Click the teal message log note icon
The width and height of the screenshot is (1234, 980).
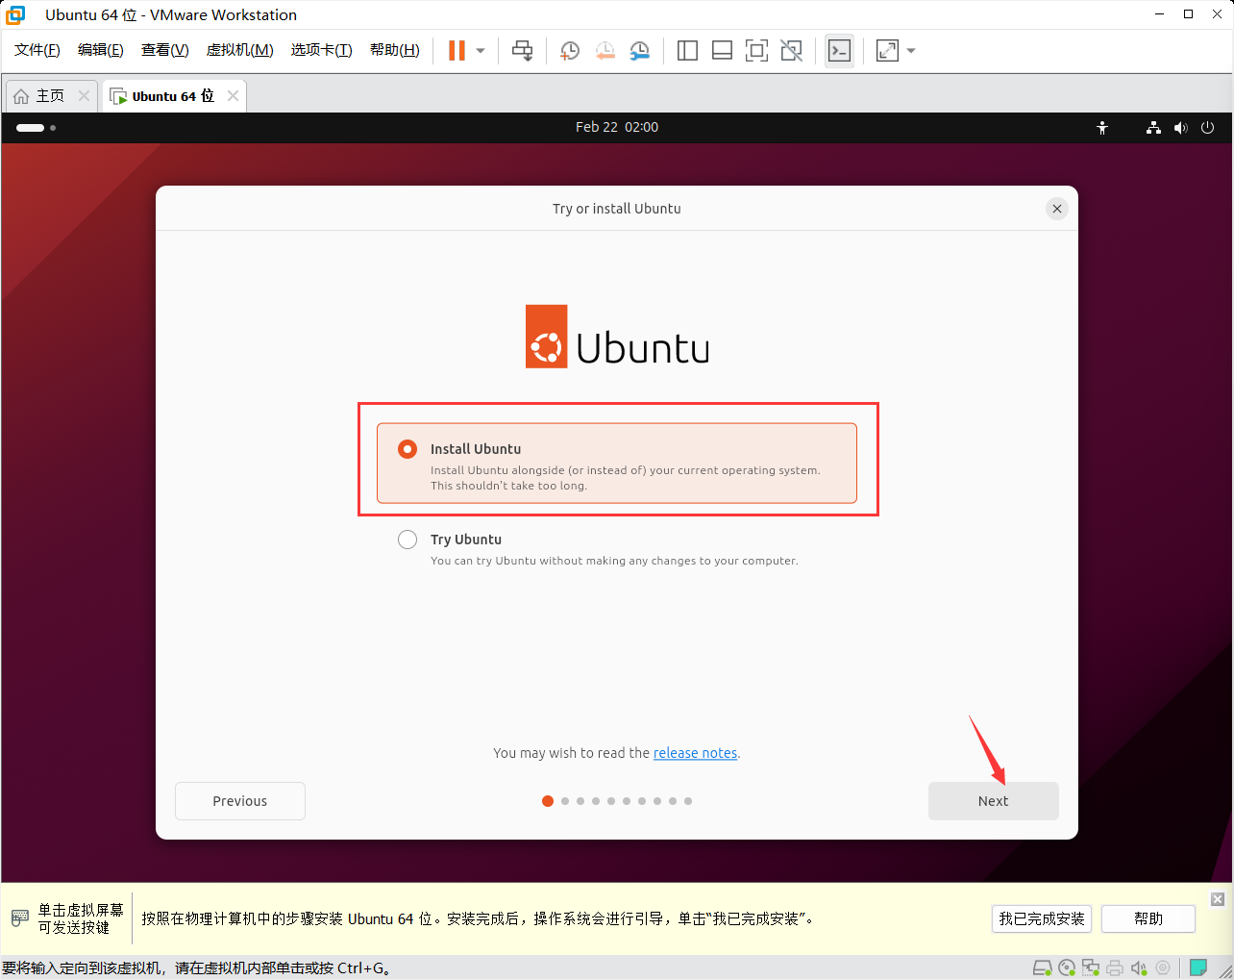1198,967
